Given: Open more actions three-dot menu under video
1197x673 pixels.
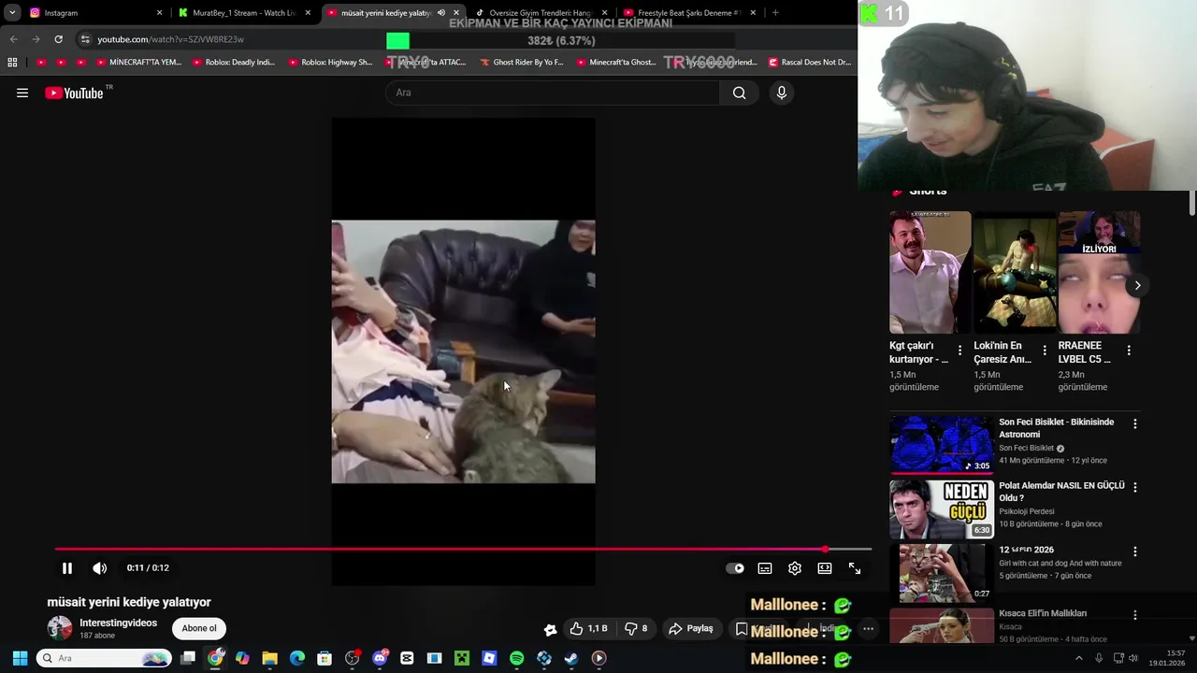Looking at the screenshot, I should coord(868,629).
